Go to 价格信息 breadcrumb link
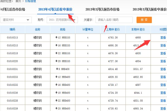167x111 pixels. (x=31, y=1)
